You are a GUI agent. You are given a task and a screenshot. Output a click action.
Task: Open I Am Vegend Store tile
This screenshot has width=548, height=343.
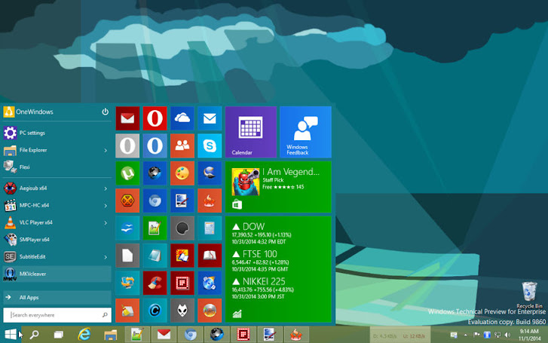pyautogui.click(x=279, y=187)
